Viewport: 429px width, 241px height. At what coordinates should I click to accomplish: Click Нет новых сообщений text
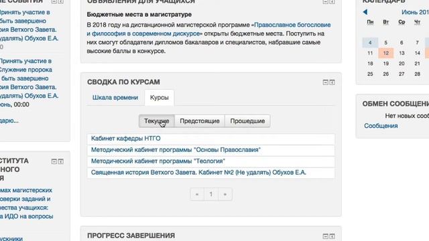407,116
